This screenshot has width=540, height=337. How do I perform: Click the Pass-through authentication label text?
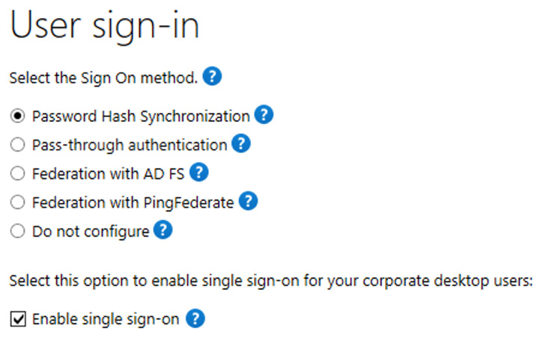click(129, 145)
